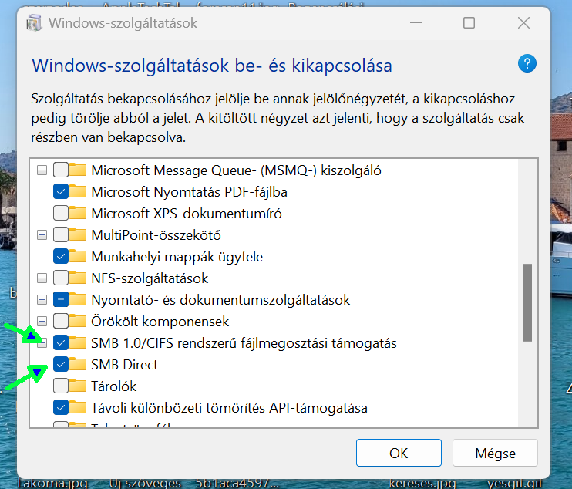The height and width of the screenshot is (489, 572).
Task: Click the features list scrollbar thumb
Action: pyautogui.click(x=527, y=302)
